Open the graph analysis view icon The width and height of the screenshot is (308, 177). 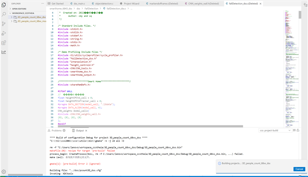point(3,52)
